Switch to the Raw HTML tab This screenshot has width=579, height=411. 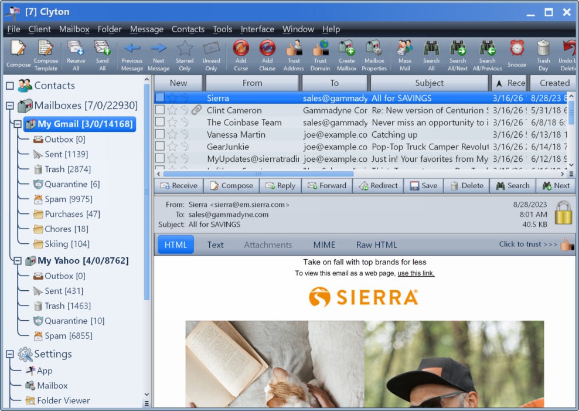pyautogui.click(x=376, y=245)
